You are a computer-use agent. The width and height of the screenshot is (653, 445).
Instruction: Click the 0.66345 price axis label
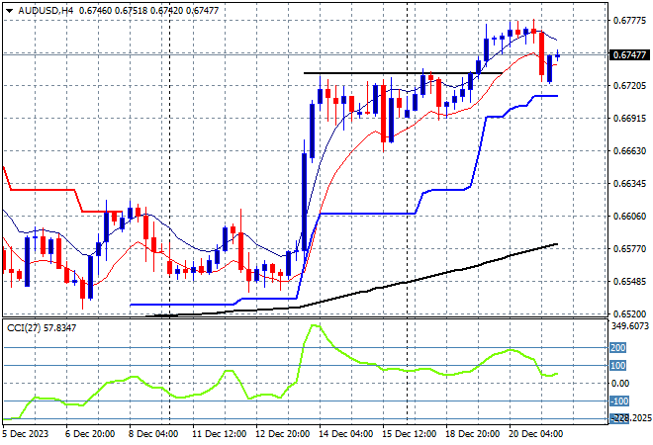click(x=629, y=184)
